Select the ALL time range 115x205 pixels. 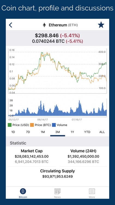coord(102,132)
